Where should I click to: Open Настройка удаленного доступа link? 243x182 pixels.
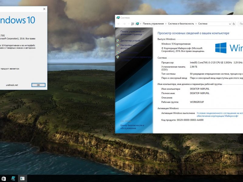(x=132, y=47)
